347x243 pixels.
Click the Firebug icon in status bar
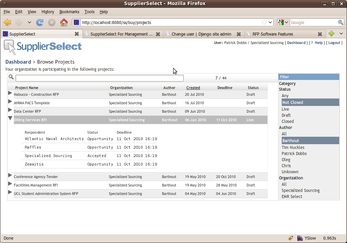pyautogui.click(x=290, y=238)
